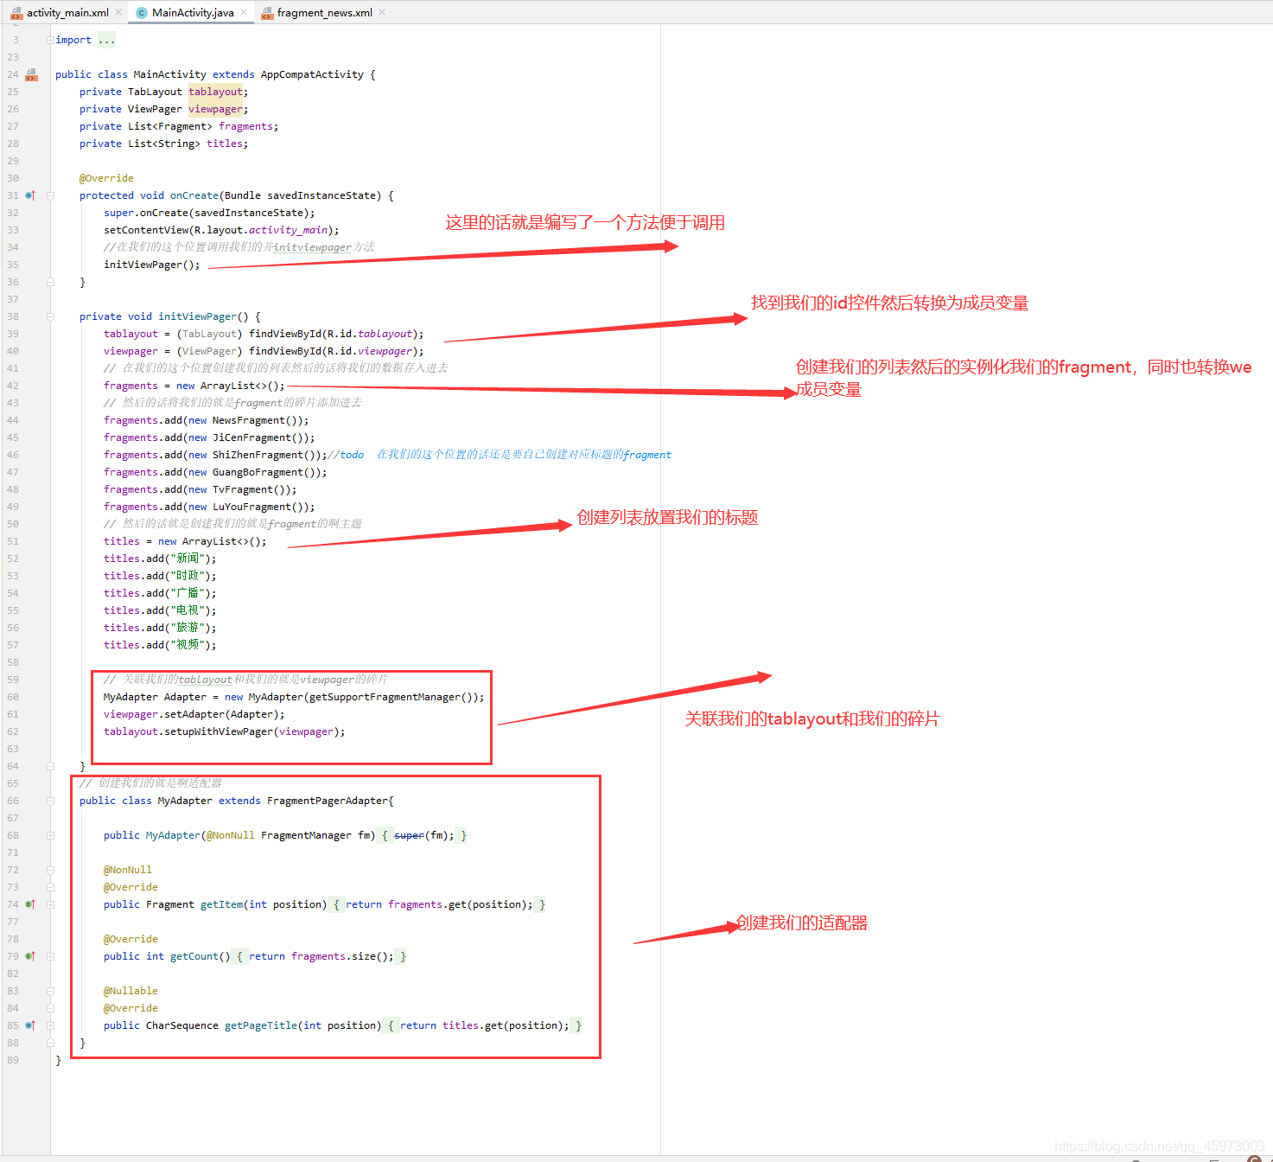Viewport: 1273px width, 1162px height.
Task: Click the override gutter icon next to getItem
Action: pyautogui.click(x=30, y=904)
